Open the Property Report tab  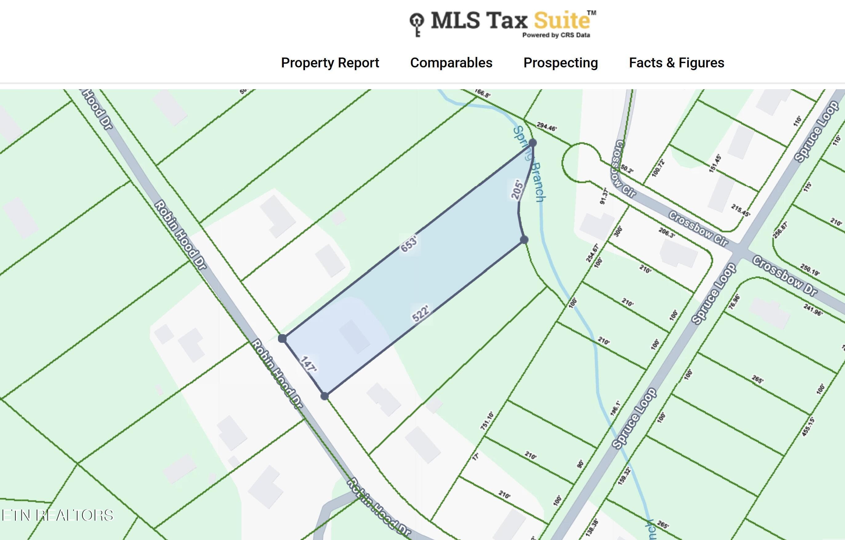tap(330, 63)
